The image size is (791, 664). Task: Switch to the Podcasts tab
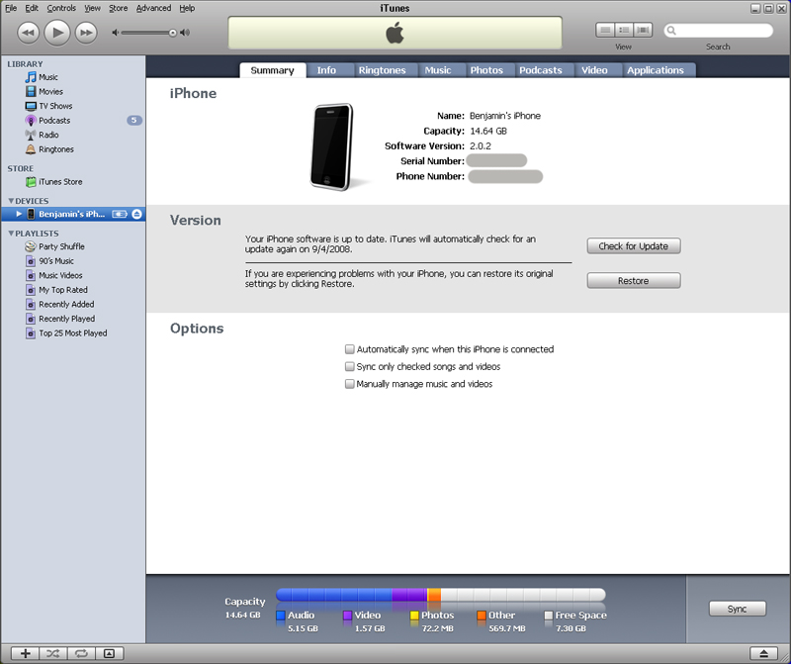pos(540,70)
